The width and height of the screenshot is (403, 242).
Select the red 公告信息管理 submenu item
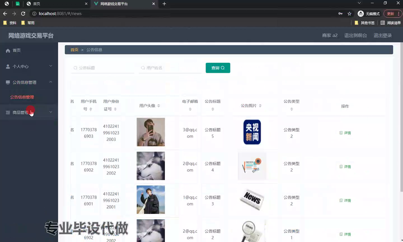[x=22, y=97]
